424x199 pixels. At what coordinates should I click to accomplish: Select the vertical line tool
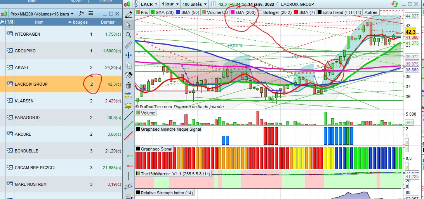pos(129,176)
